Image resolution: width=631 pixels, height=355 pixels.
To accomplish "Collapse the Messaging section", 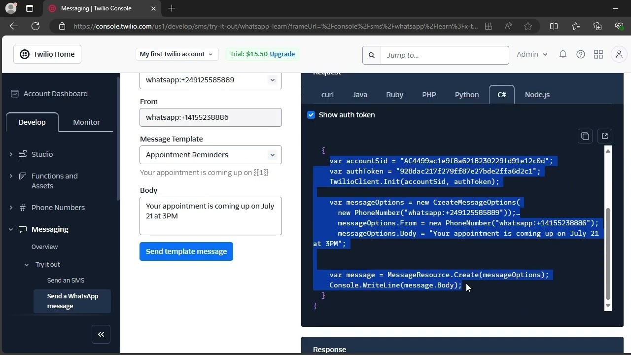I will tap(11, 229).
